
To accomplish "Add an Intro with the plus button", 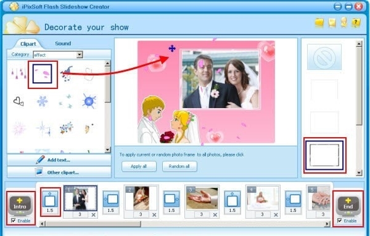I will [20, 204].
